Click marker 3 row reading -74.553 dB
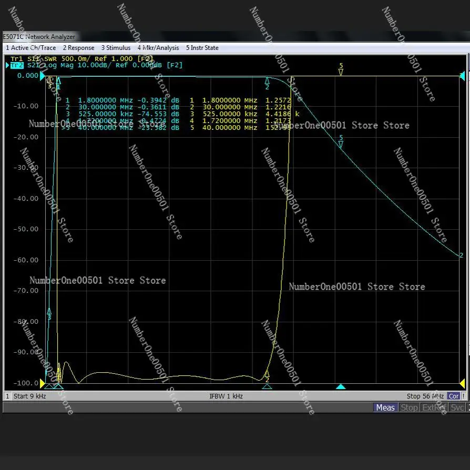The height and width of the screenshot is (470, 470). coord(122,114)
